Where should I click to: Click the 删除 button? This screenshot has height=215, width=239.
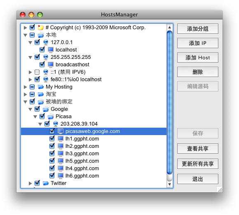(x=197, y=72)
